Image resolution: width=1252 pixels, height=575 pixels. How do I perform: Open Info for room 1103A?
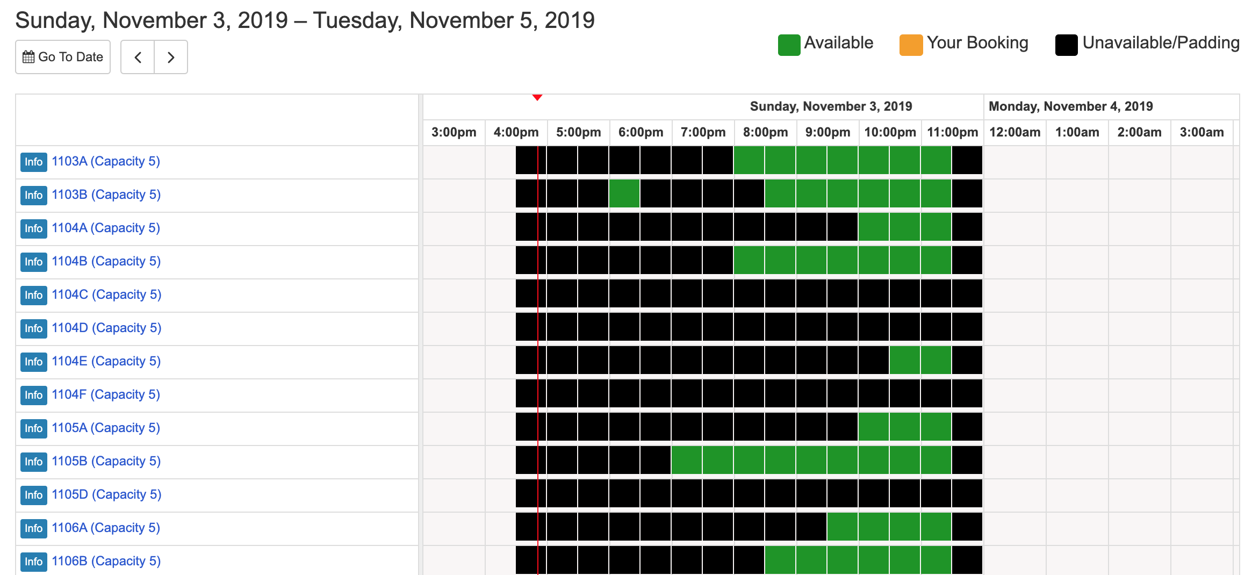pyautogui.click(x=33, y=162)
